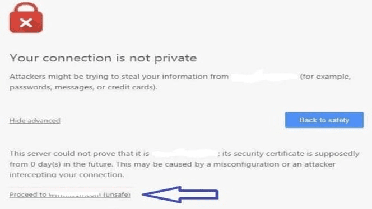Click the 'intercepting your connection' line
Image resolution: width=372 pixels, height=209 pixels.
pyautogui.click(x=67, y=175)
